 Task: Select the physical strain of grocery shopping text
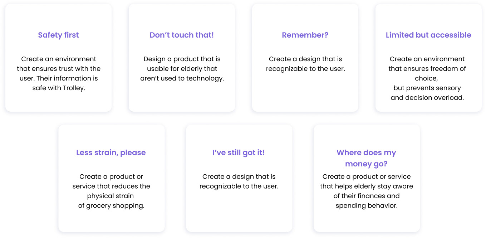(x=111, y=191)
